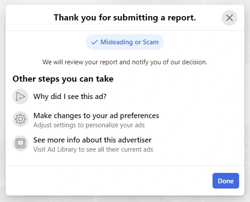Select the ad preferences row

(125, 119)
